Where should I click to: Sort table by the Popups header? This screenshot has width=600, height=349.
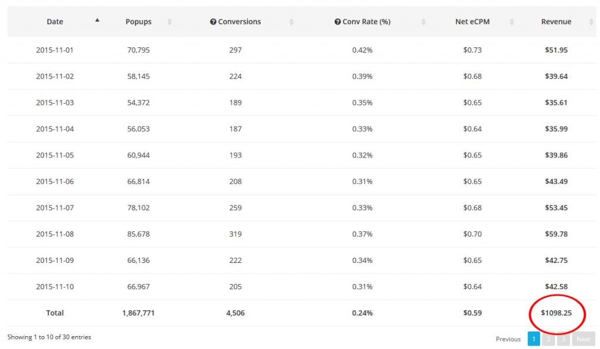138,22
